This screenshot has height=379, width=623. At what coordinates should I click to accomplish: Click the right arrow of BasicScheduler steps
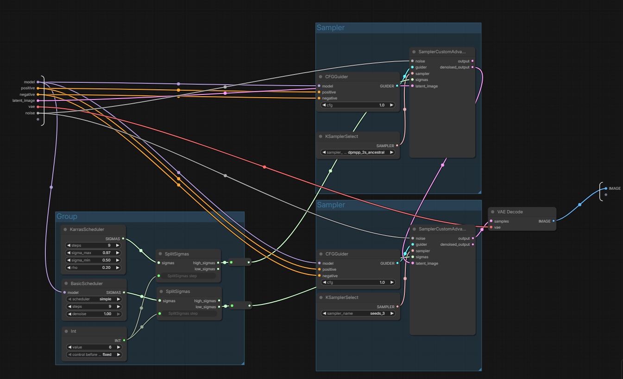[x=118, y=306]
